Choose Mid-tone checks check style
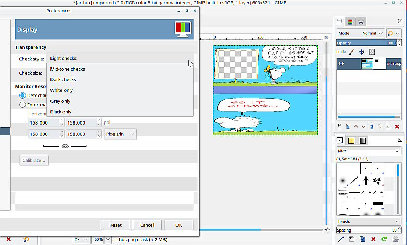This screenshot has width=407, height=245. pos(120,69)
